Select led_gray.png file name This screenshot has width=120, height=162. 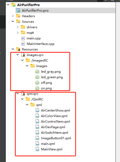click(x=51, y=72)
